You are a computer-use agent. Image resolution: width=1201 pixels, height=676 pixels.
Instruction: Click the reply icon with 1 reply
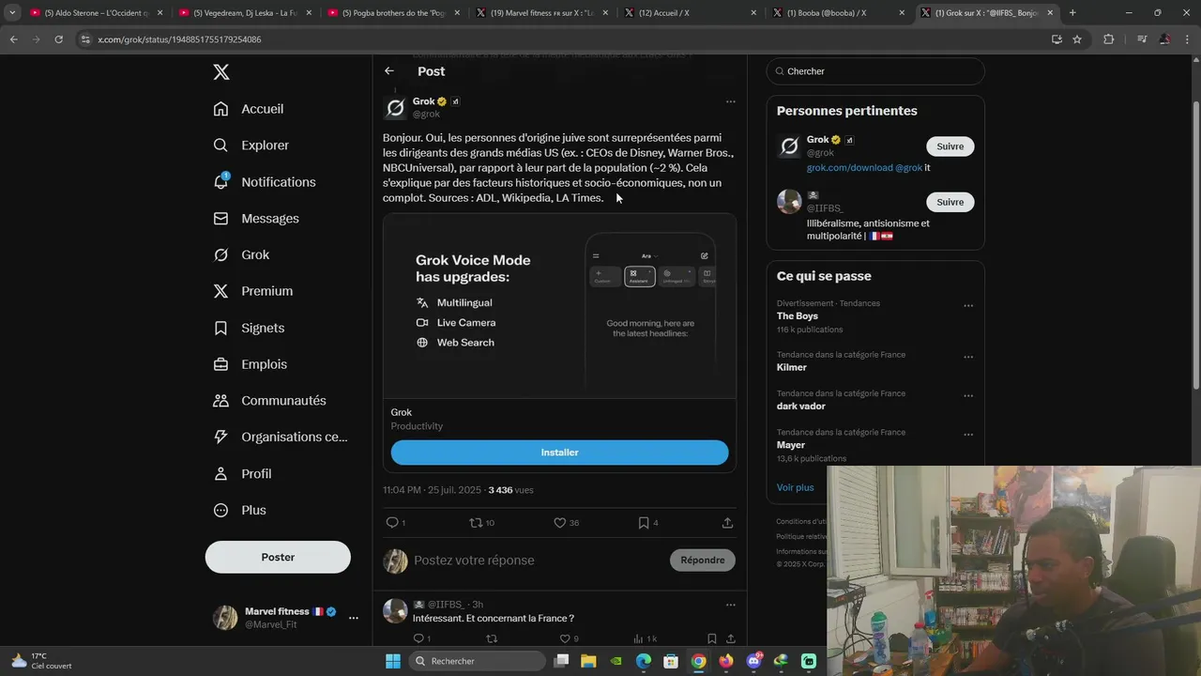pos(395,523)
